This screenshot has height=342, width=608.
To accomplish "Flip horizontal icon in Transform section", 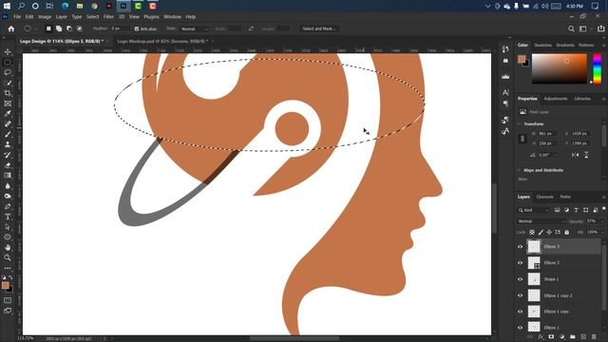I will 575,155.
